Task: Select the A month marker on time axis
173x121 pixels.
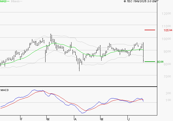Action: pyautogui.click(x=75, y=119)
